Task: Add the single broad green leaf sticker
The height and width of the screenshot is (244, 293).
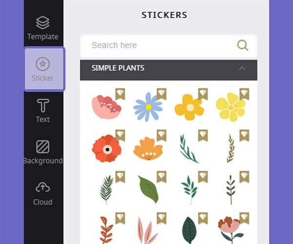Action: click(148, 189)
